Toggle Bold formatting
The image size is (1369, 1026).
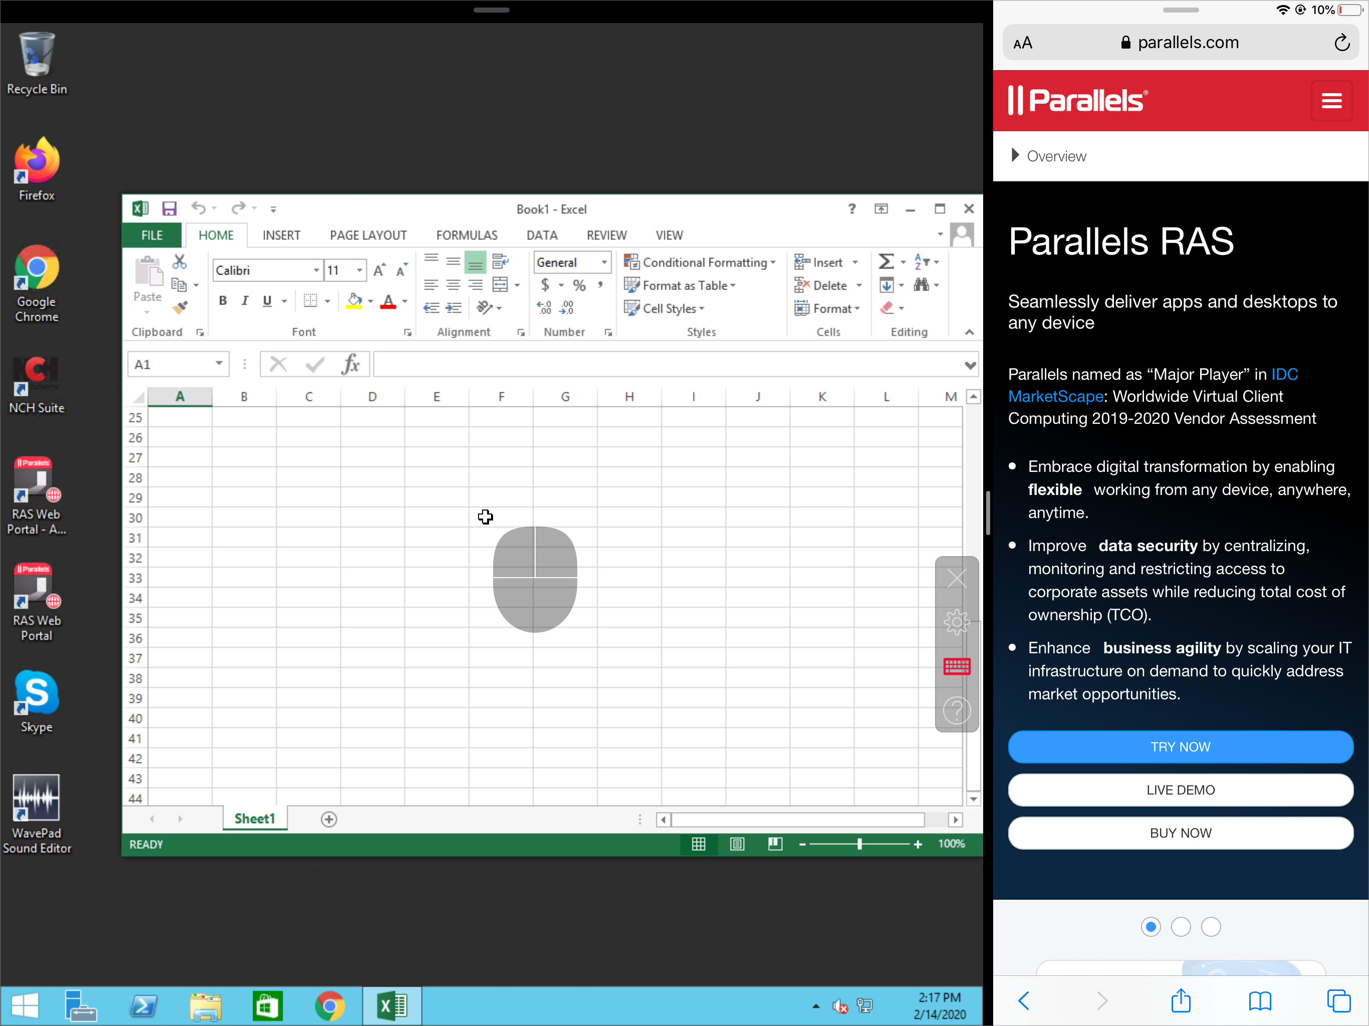tap(223, 302)
